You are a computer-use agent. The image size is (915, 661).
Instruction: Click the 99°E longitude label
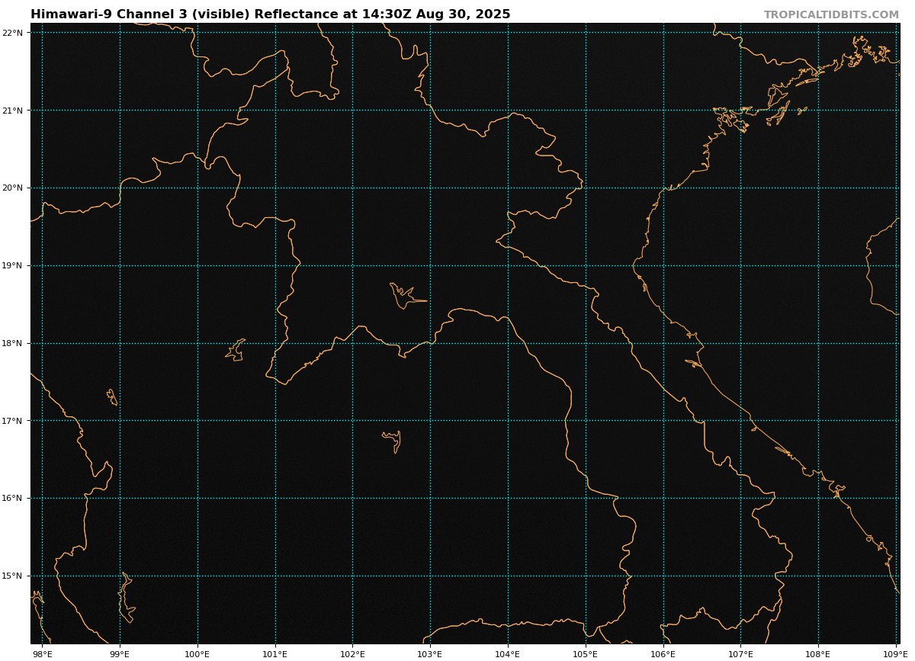(x=120, y=654)
